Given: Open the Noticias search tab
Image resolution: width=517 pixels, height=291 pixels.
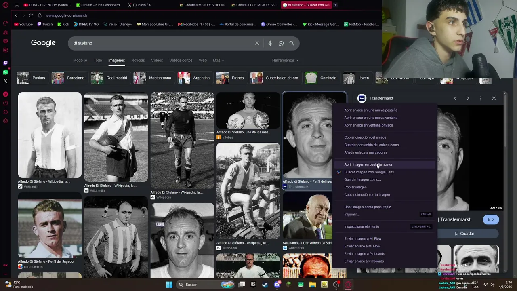Looking at the screenshot, I should (138, 60).
